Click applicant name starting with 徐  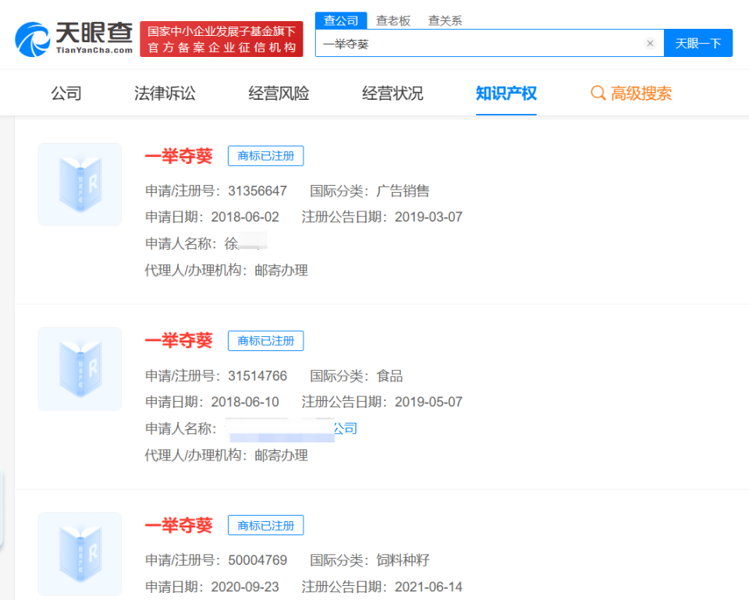[x=246, y=243]
